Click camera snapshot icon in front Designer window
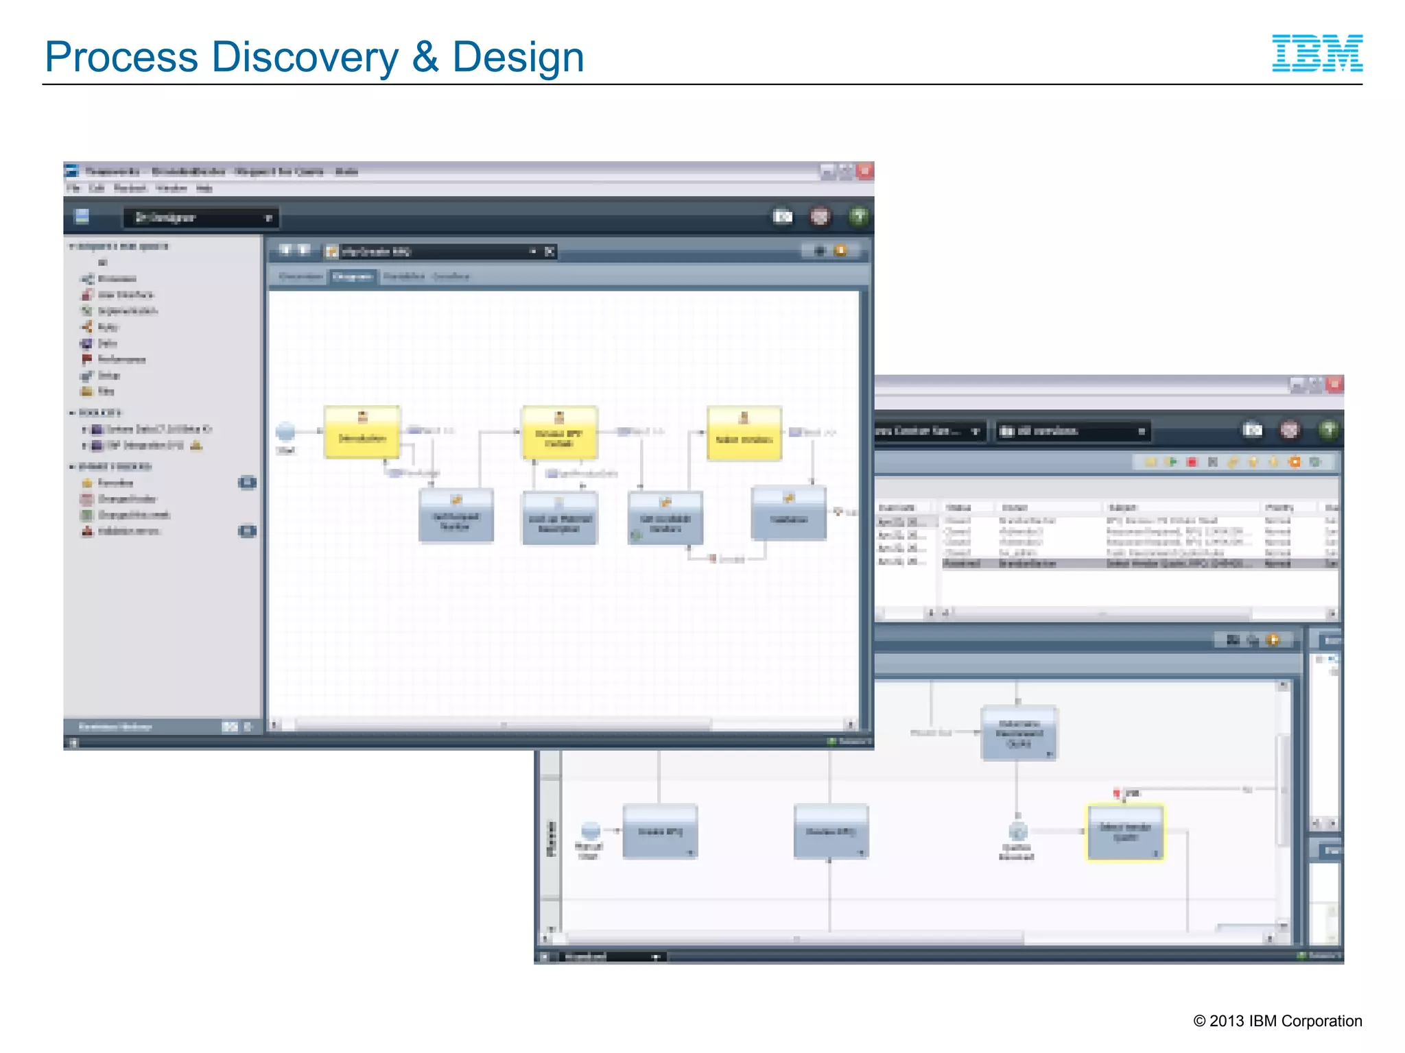1405x1053 pixels. 782,217
